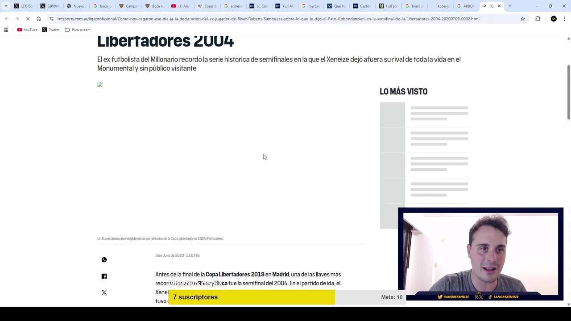Click the image caption mentioning Fotobaires

pos(160,239)
